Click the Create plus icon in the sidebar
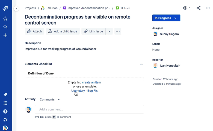The height and width of the screenshot is (131, 213). tap(5, 35)
